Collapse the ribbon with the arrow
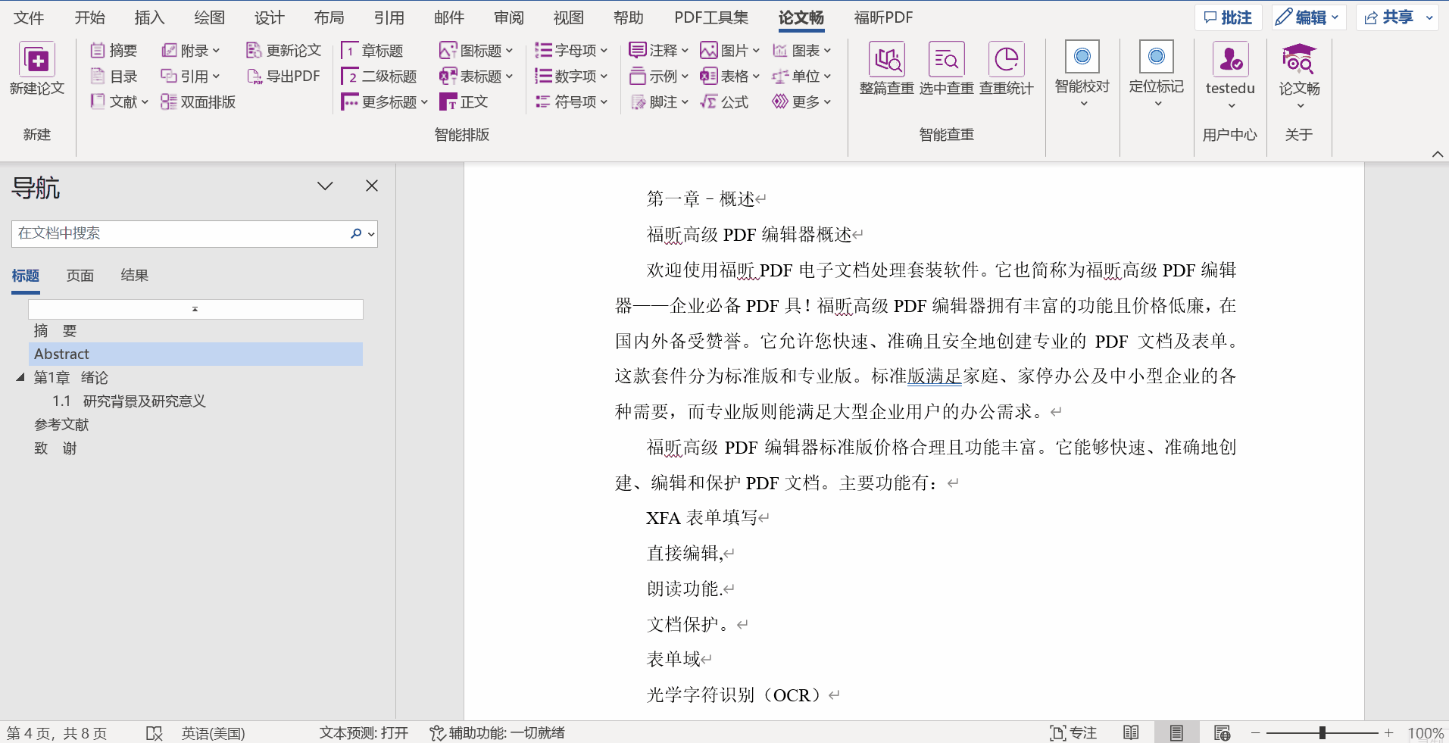The width and height of the screenshot is (1449, 743). click(1437, 155)
